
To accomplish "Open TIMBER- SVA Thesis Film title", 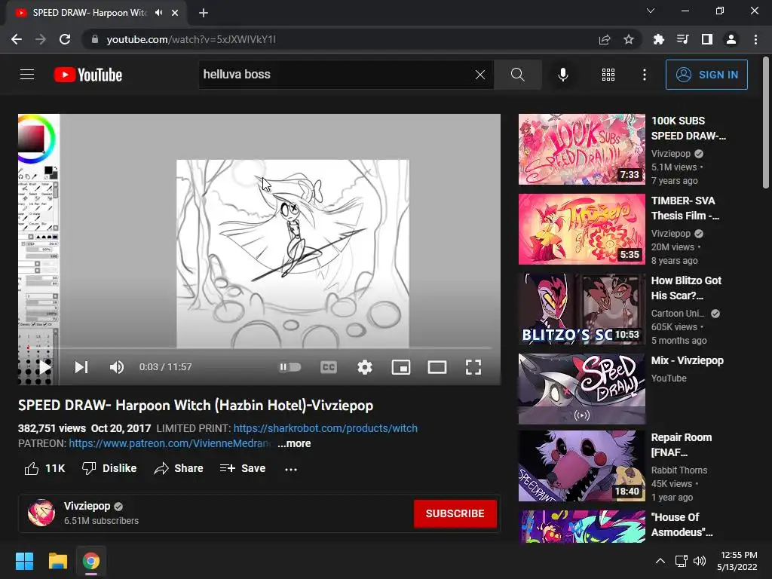I will coord(685,208).
